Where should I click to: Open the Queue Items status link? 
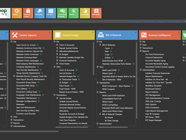(135, 21)
